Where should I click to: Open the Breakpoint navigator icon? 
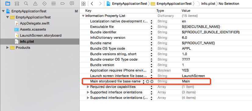pos(63,4)
